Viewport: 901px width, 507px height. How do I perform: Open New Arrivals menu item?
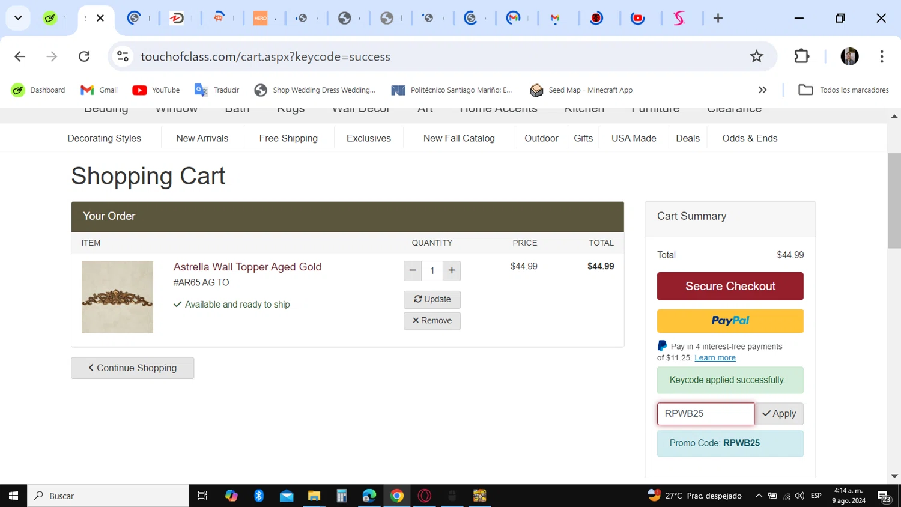click(x=202, y=138)
